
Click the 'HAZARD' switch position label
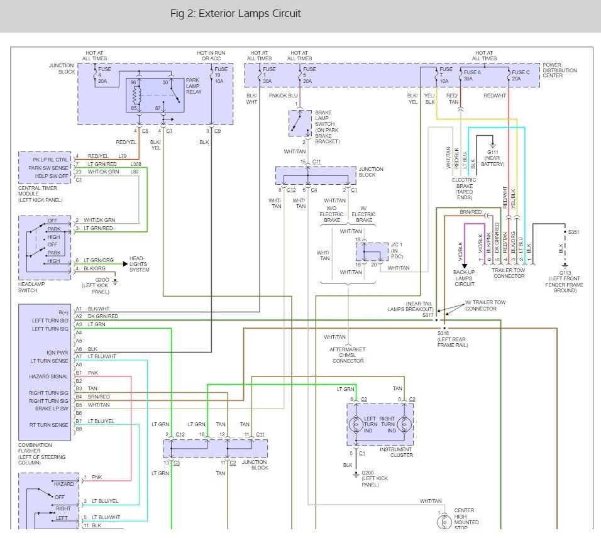(63, 484)
